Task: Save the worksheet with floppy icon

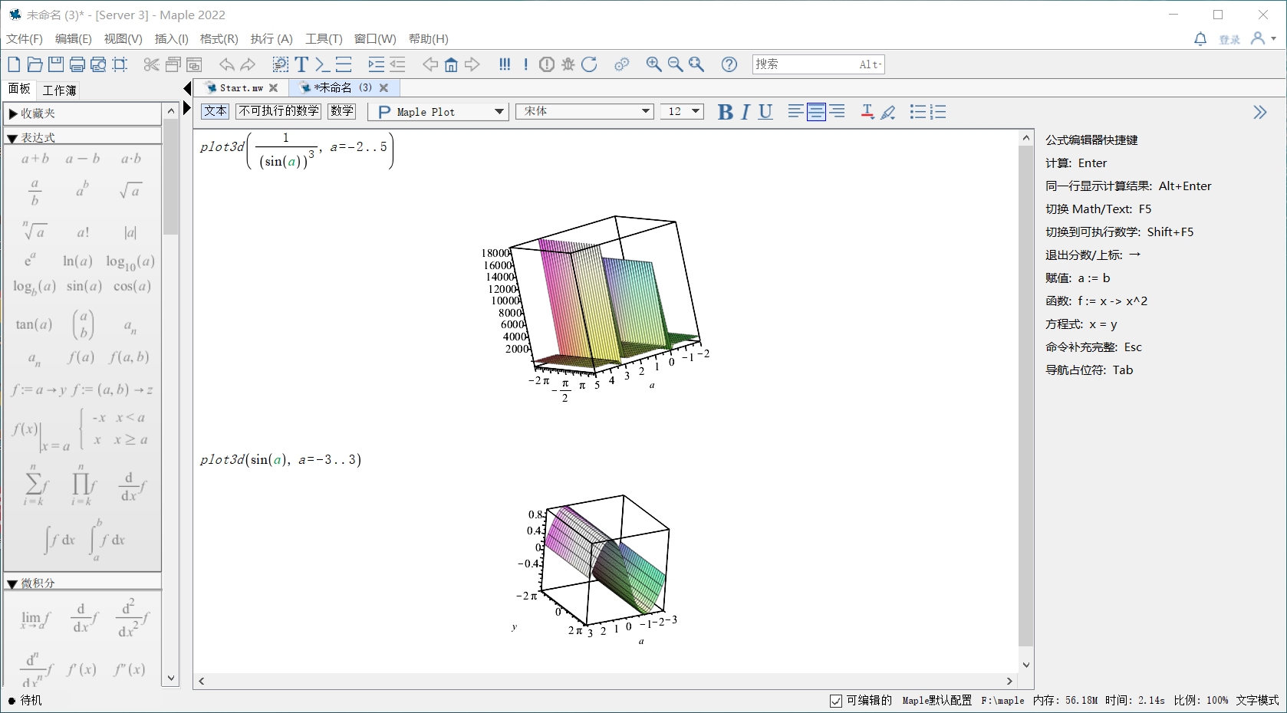Action: [56, 64]
